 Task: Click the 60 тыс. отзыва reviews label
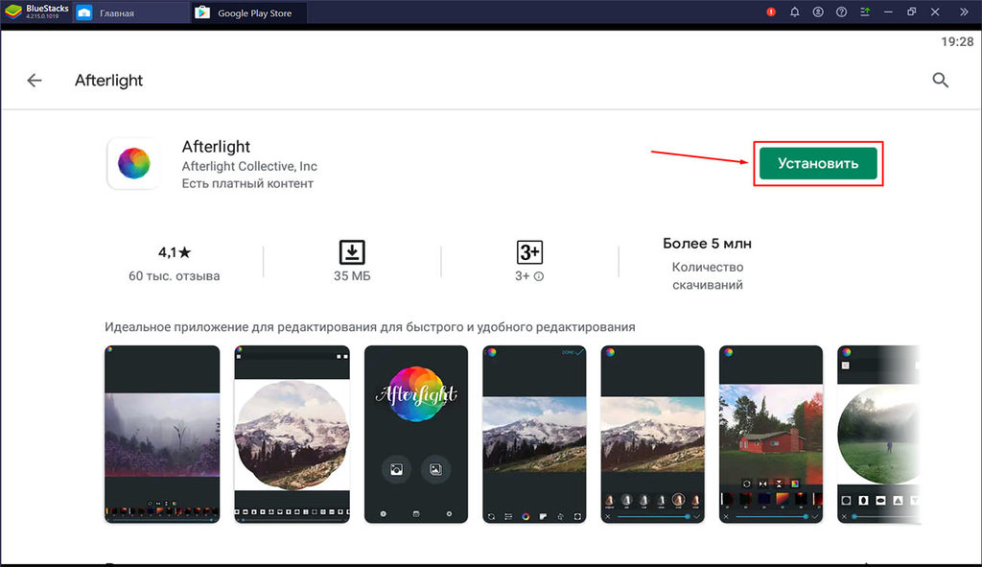[175, 275]
